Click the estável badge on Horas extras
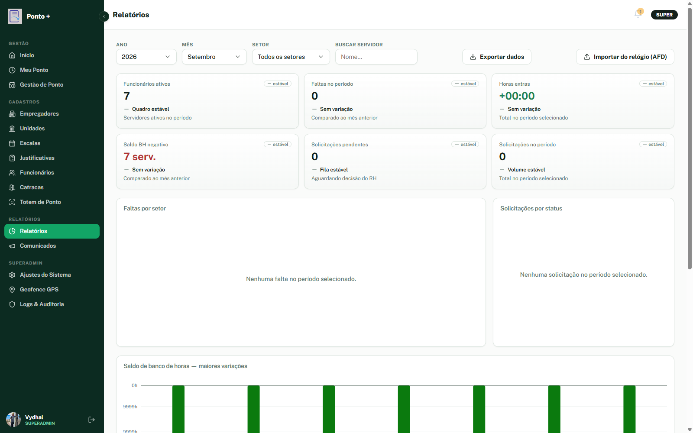The height and width of the screenshot is (433, 693). click(653, 84)
